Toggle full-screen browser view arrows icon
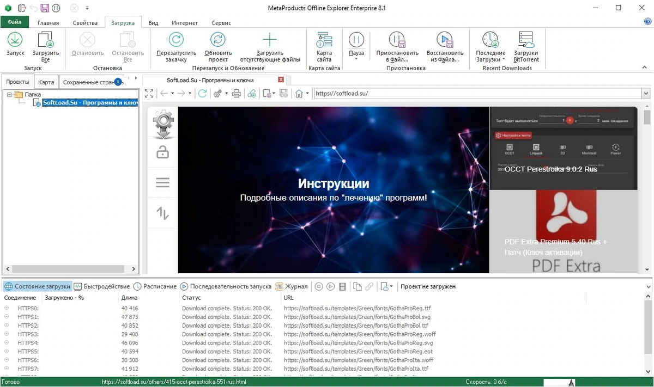654x387 pixels. tap(149, 94)
